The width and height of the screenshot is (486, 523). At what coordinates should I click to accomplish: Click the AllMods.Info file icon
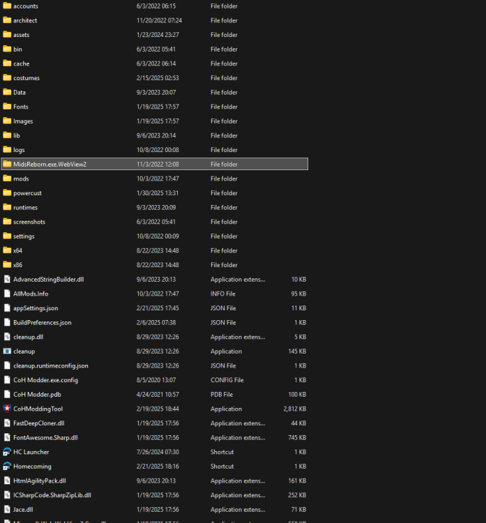(x=7, y=294)
